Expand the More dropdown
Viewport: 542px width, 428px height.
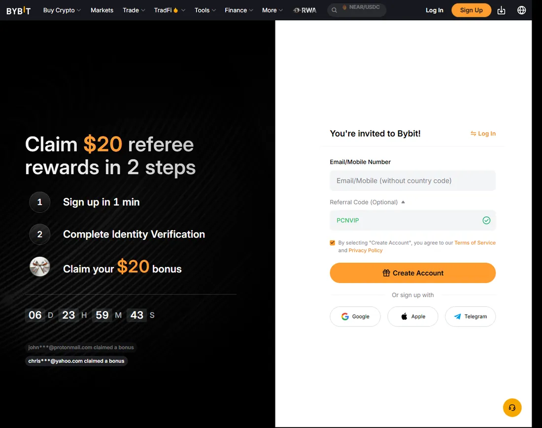coord(272,10)
